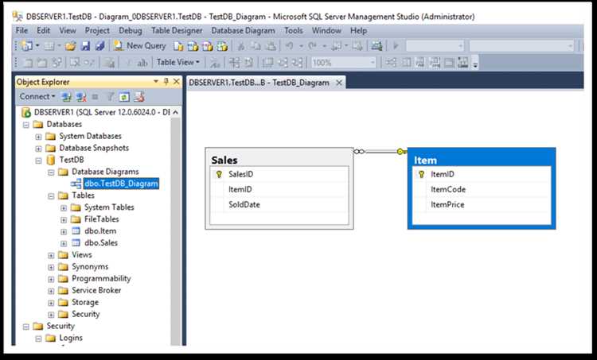The height and width of the screenshot is (360, 597).
Task: Click the Item table primary key icon
Action: 421,175
